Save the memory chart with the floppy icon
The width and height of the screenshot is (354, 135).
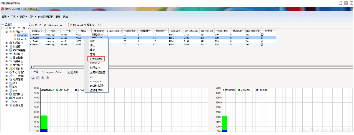tap(33, 78)
